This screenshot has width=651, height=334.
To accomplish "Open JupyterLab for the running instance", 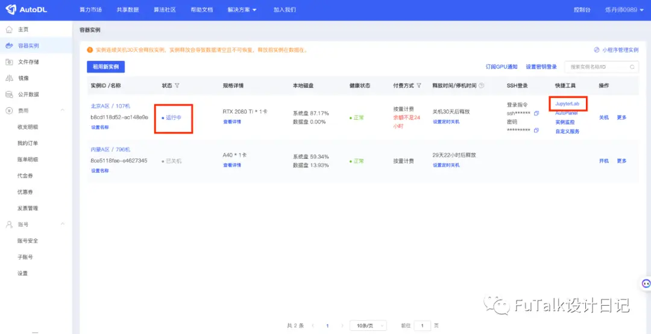I will (567, 104).
